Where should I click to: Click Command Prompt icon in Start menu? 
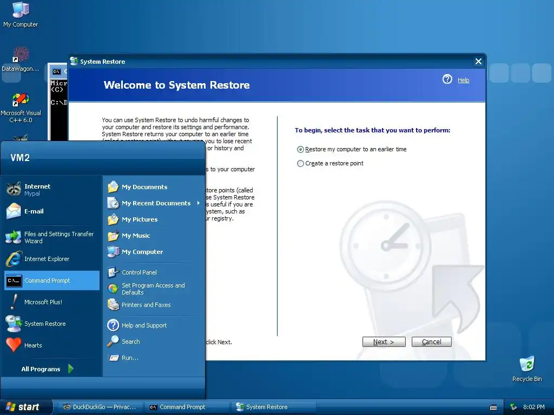(x=14, y=280)
